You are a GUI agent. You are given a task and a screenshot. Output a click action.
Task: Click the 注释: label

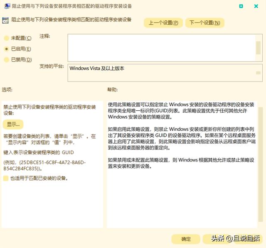point(44,36)
